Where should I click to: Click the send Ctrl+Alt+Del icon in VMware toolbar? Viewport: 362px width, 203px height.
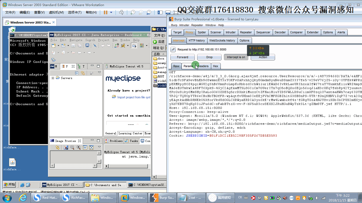tap(121, 12)
